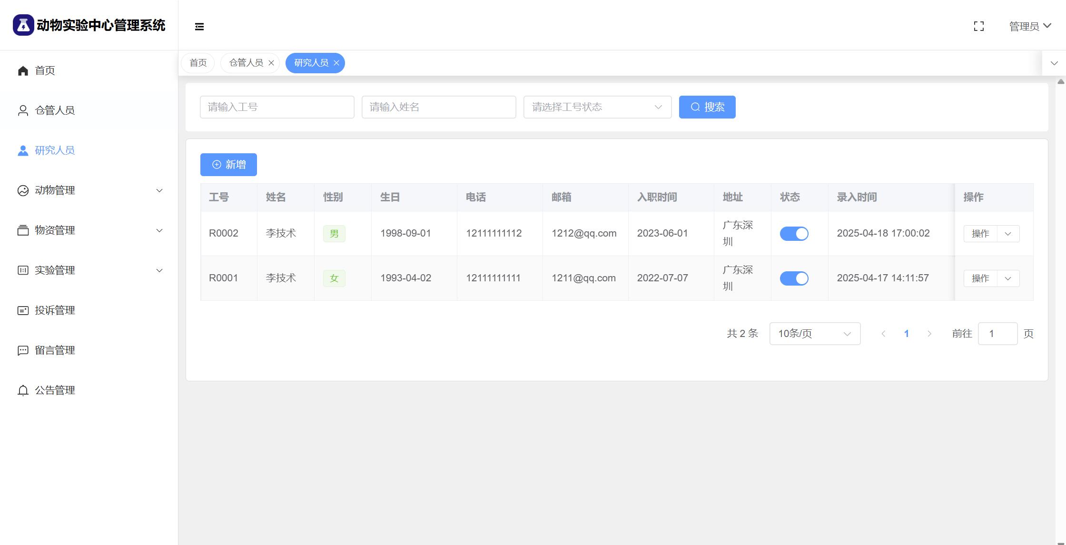Click the 新增 button
Viewport: 1066px width, 545px height.
tap(228, 165)
